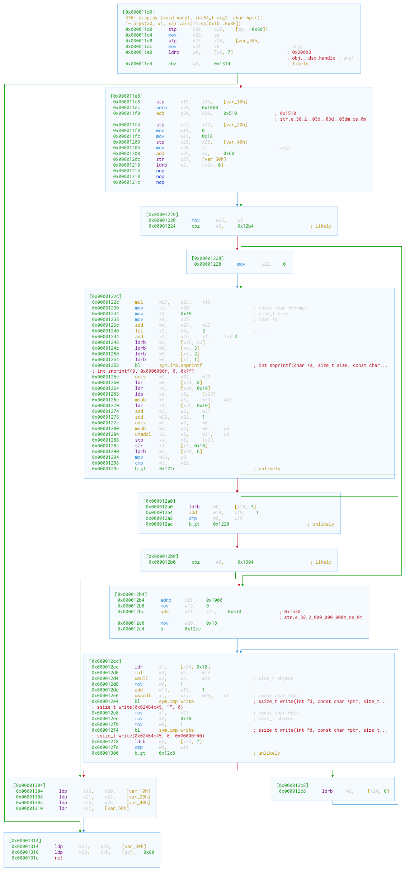Click the b.gt 0x1220 branch instruction

[x=188, y=524]
